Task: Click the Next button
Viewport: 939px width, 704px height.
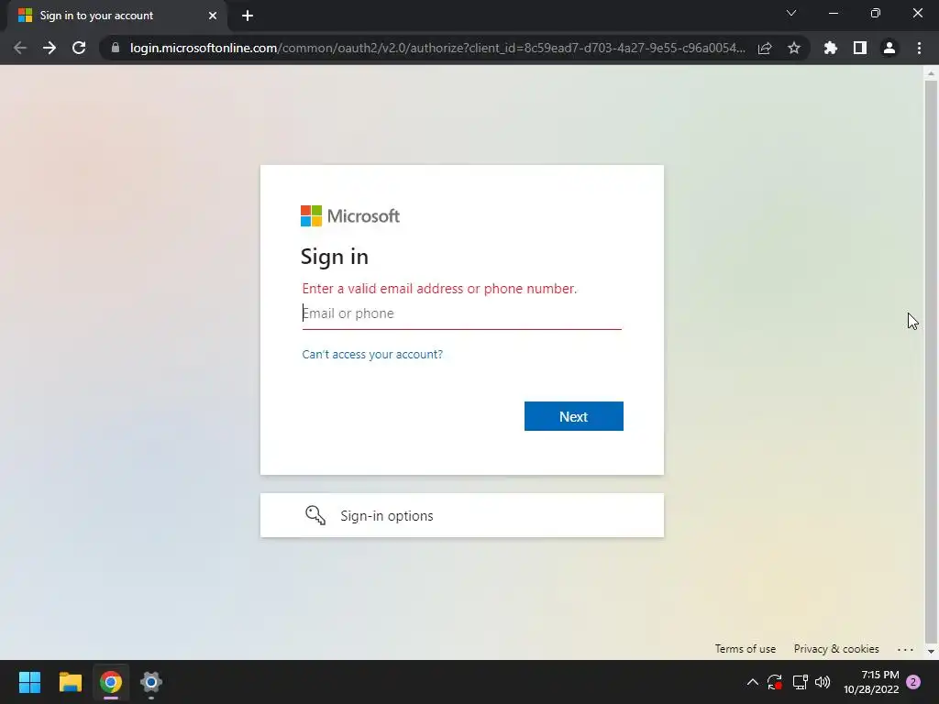Action: coord(574,416)
